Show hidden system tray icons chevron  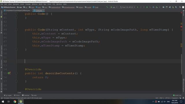click(x=153, y=101)
